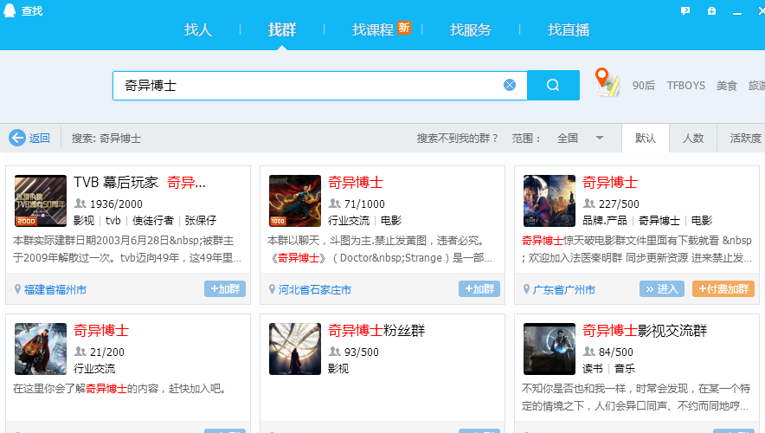Image resolution: width=765 pixels, height=433 pixels.
Task: Click the QQ penguin logo icon
Action: pyautogui.click(x=10, y=10)
